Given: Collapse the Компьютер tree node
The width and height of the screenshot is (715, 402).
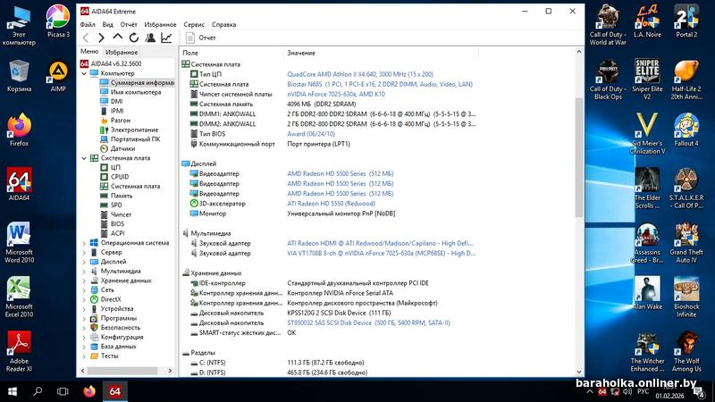Looking at the screenshot, I should point(84,73).
